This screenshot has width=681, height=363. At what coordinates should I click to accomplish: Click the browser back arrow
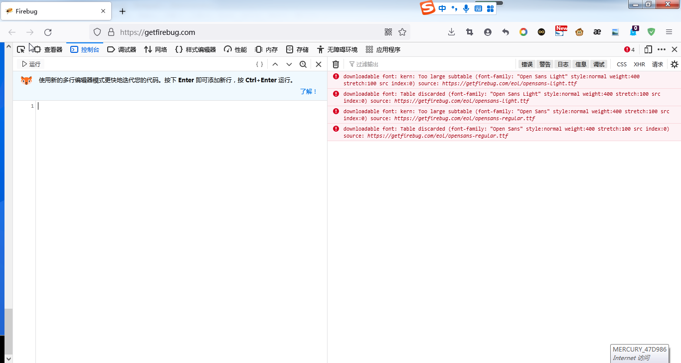[12, 32]
